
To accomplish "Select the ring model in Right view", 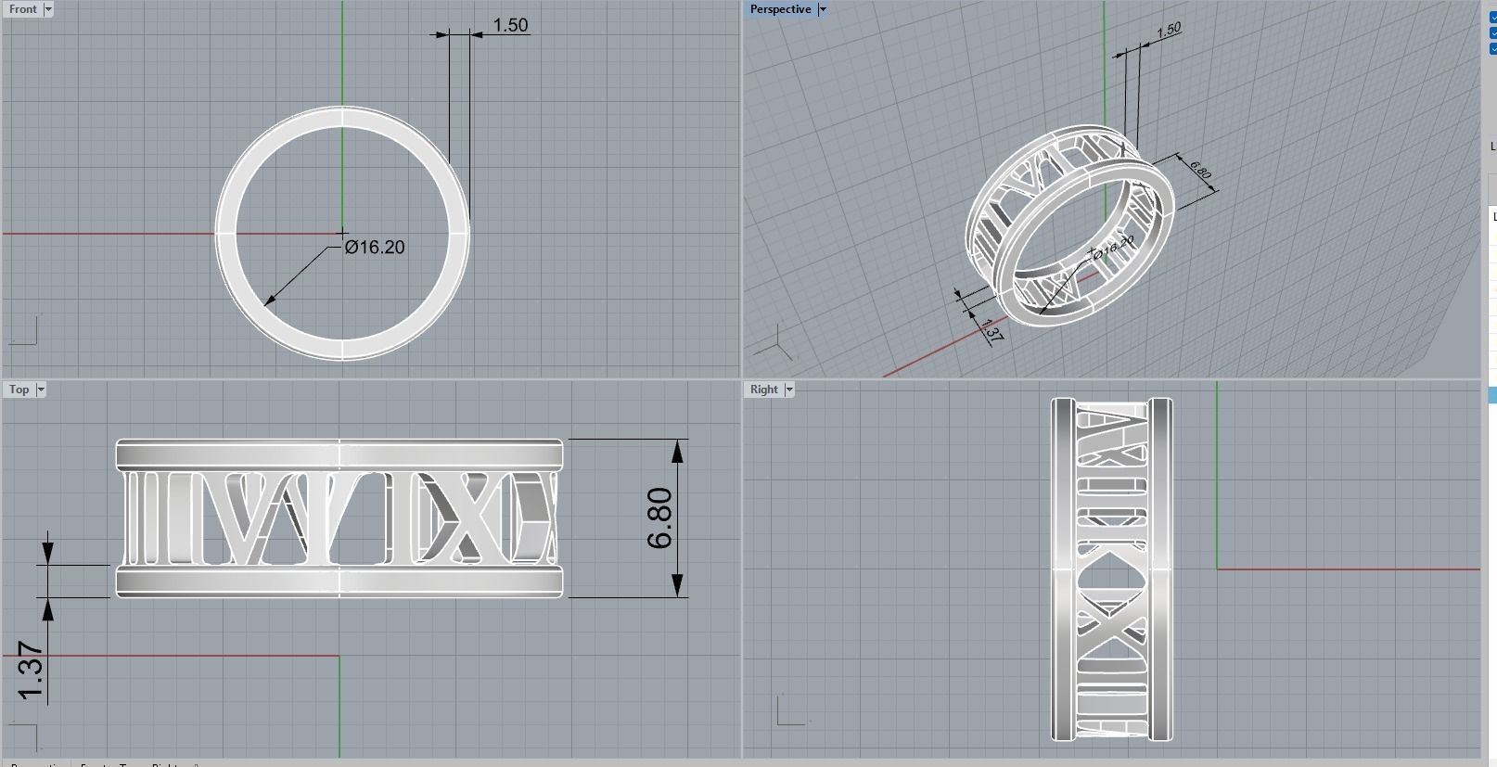I will [x=1111, y=569].
